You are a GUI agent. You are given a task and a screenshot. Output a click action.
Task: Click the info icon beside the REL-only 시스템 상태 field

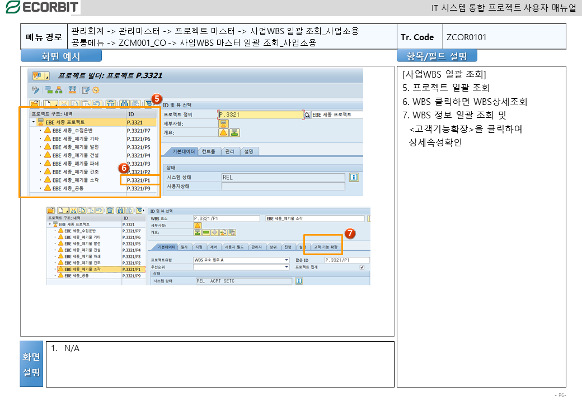[x=353, y=177]
